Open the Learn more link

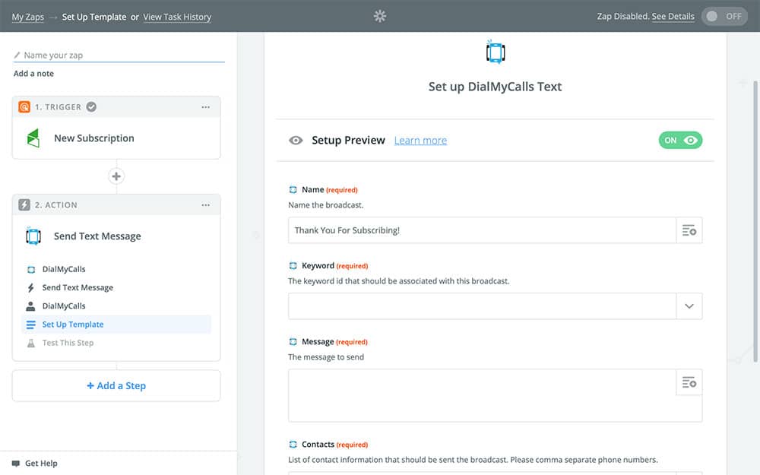(420, 141)
